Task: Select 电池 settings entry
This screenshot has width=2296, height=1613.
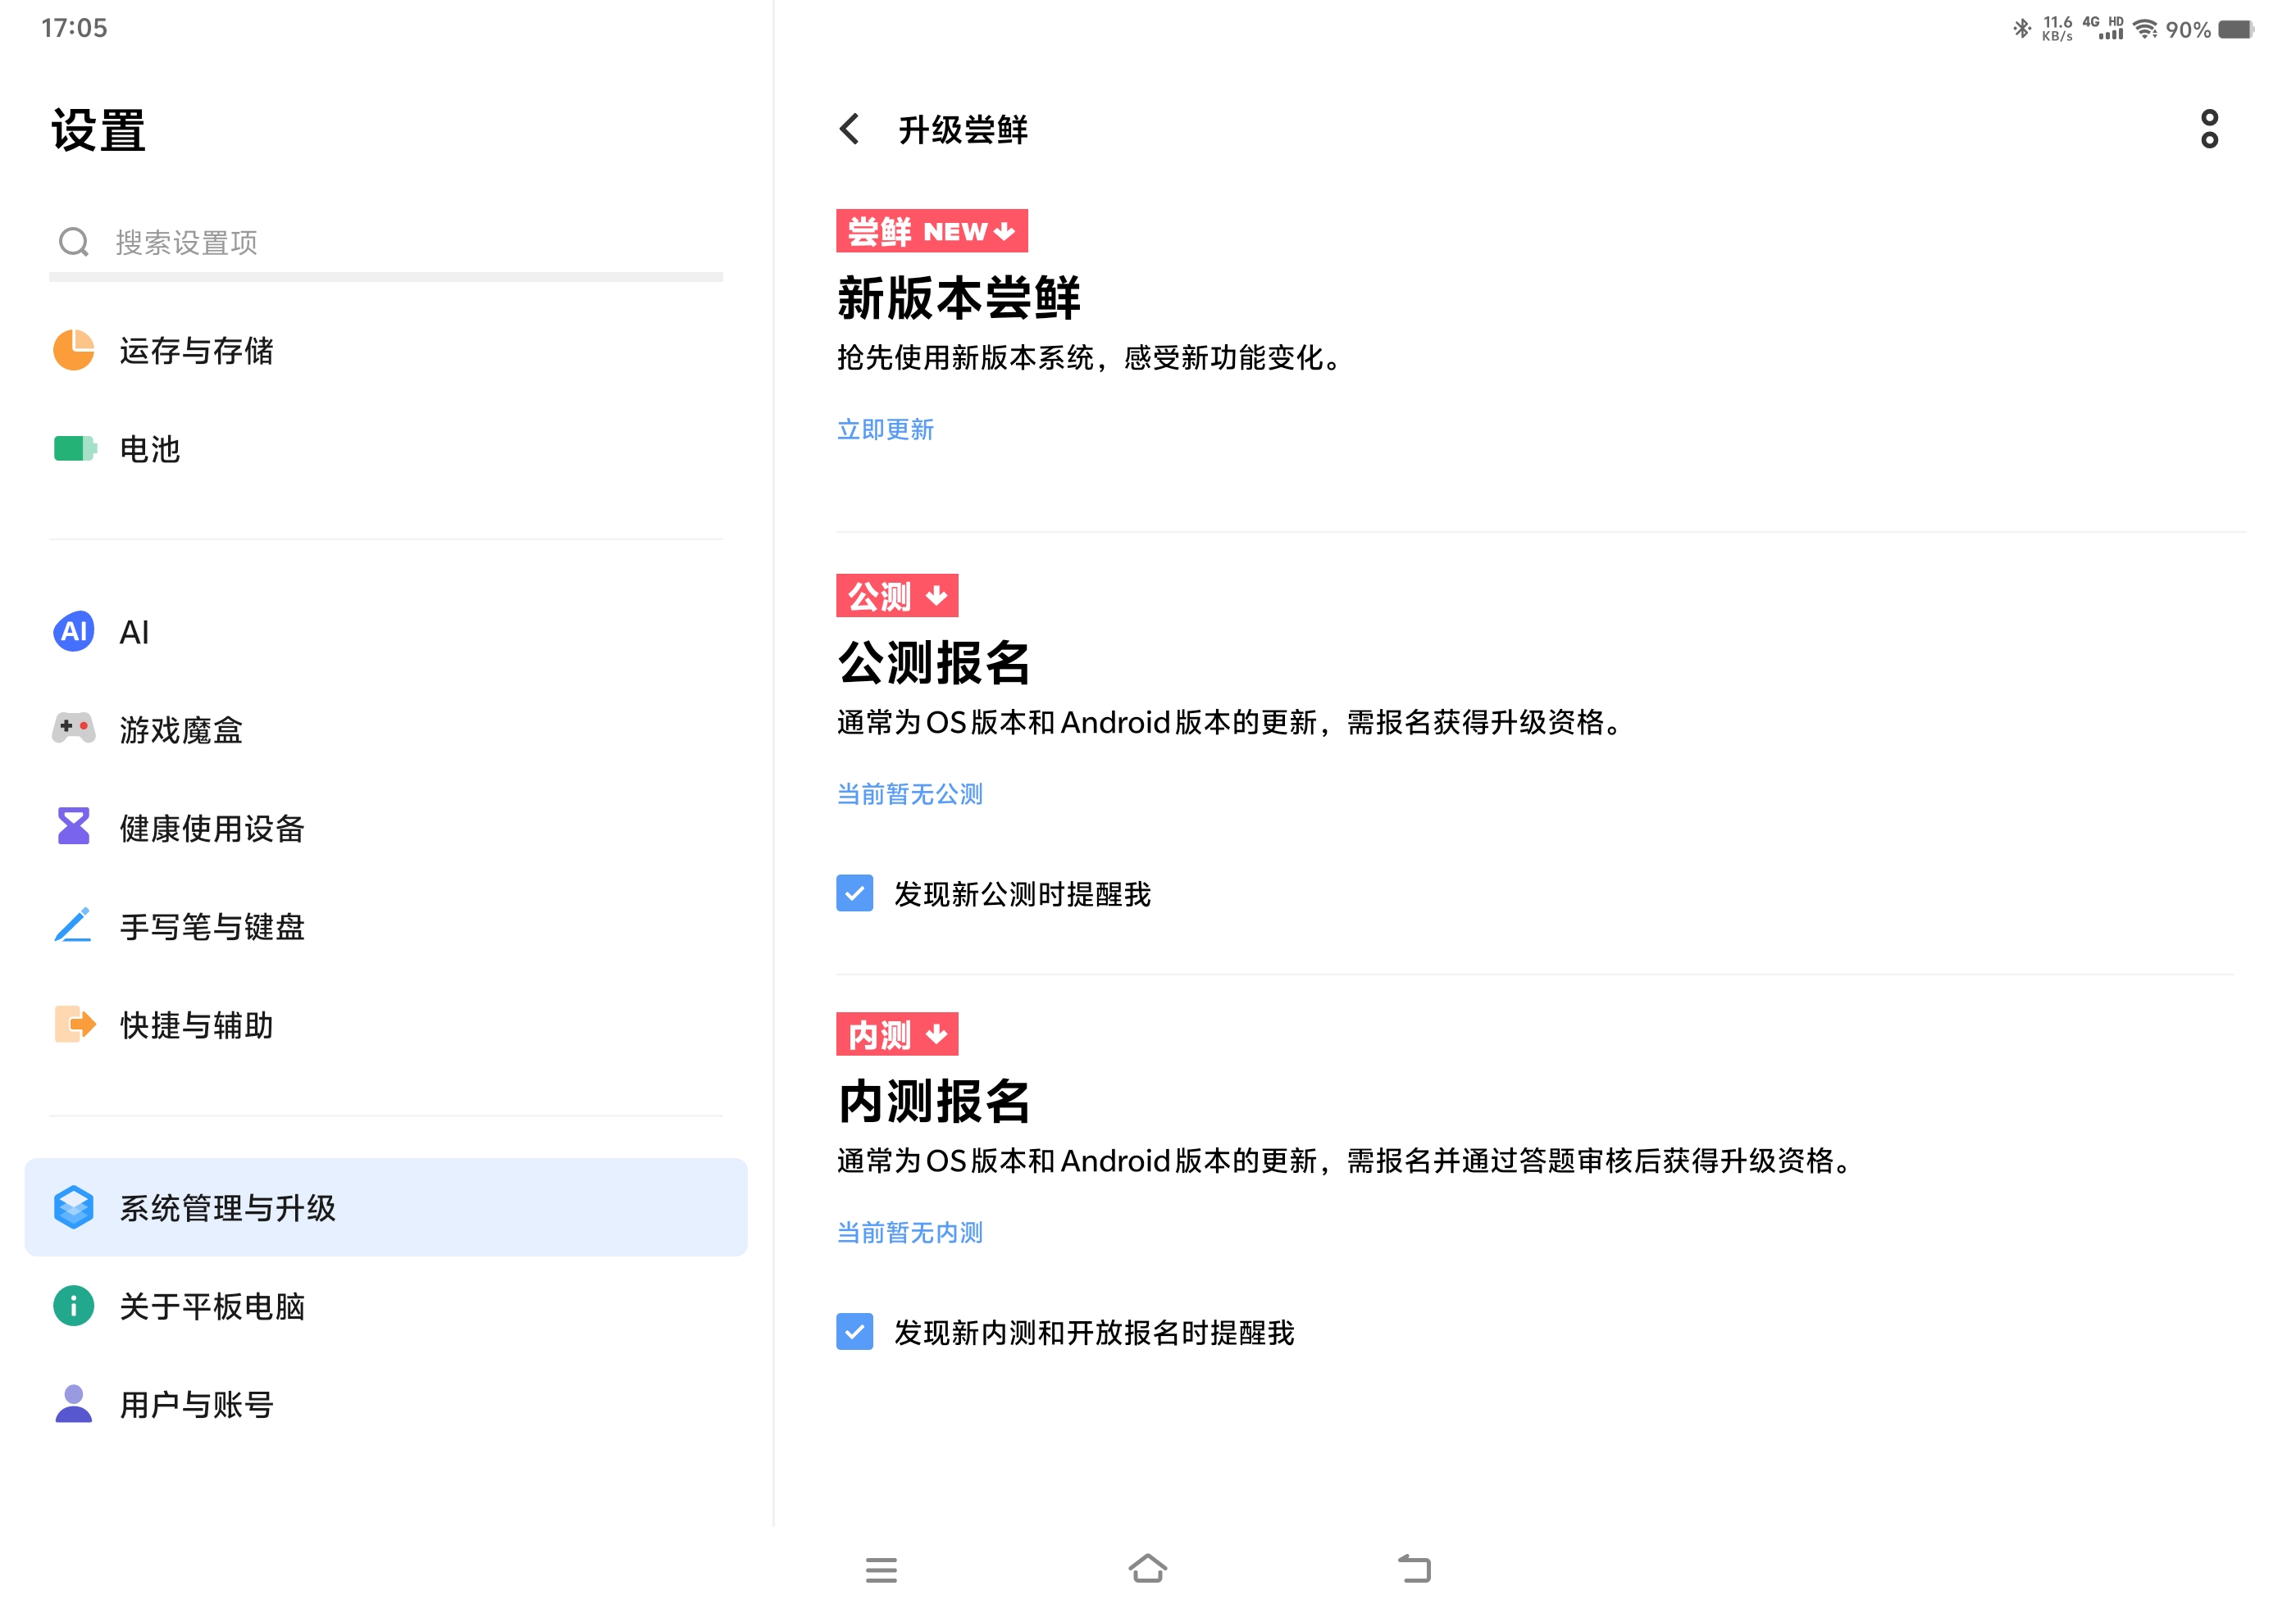Action: click(386, 448)
